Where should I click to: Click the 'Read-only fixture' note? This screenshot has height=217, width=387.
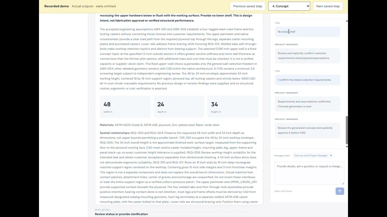click(x=283, y=191)
